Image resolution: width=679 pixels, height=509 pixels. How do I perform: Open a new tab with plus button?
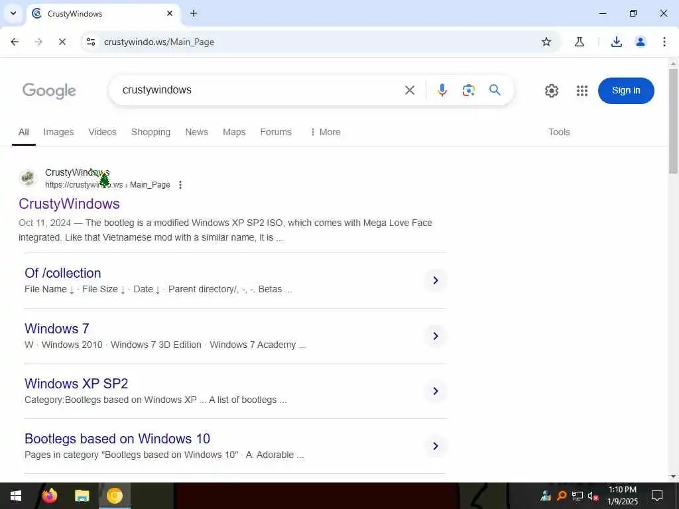pos(194,13)
